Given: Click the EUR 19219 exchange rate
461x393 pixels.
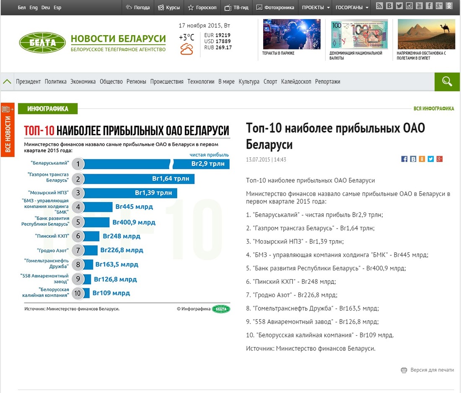Looking at the screenshot, I should (218, 35).
